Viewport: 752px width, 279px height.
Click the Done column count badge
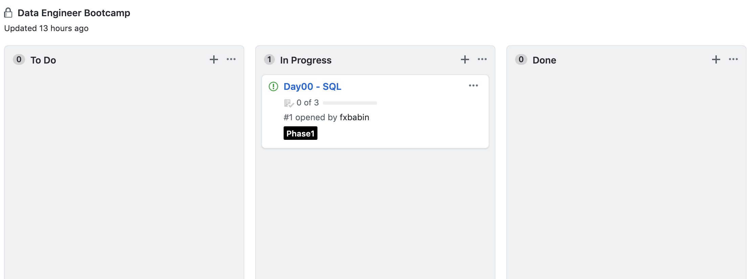(x=521, y=59)
